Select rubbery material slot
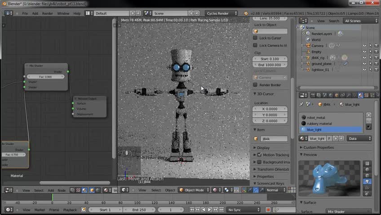 coord(331,124)
